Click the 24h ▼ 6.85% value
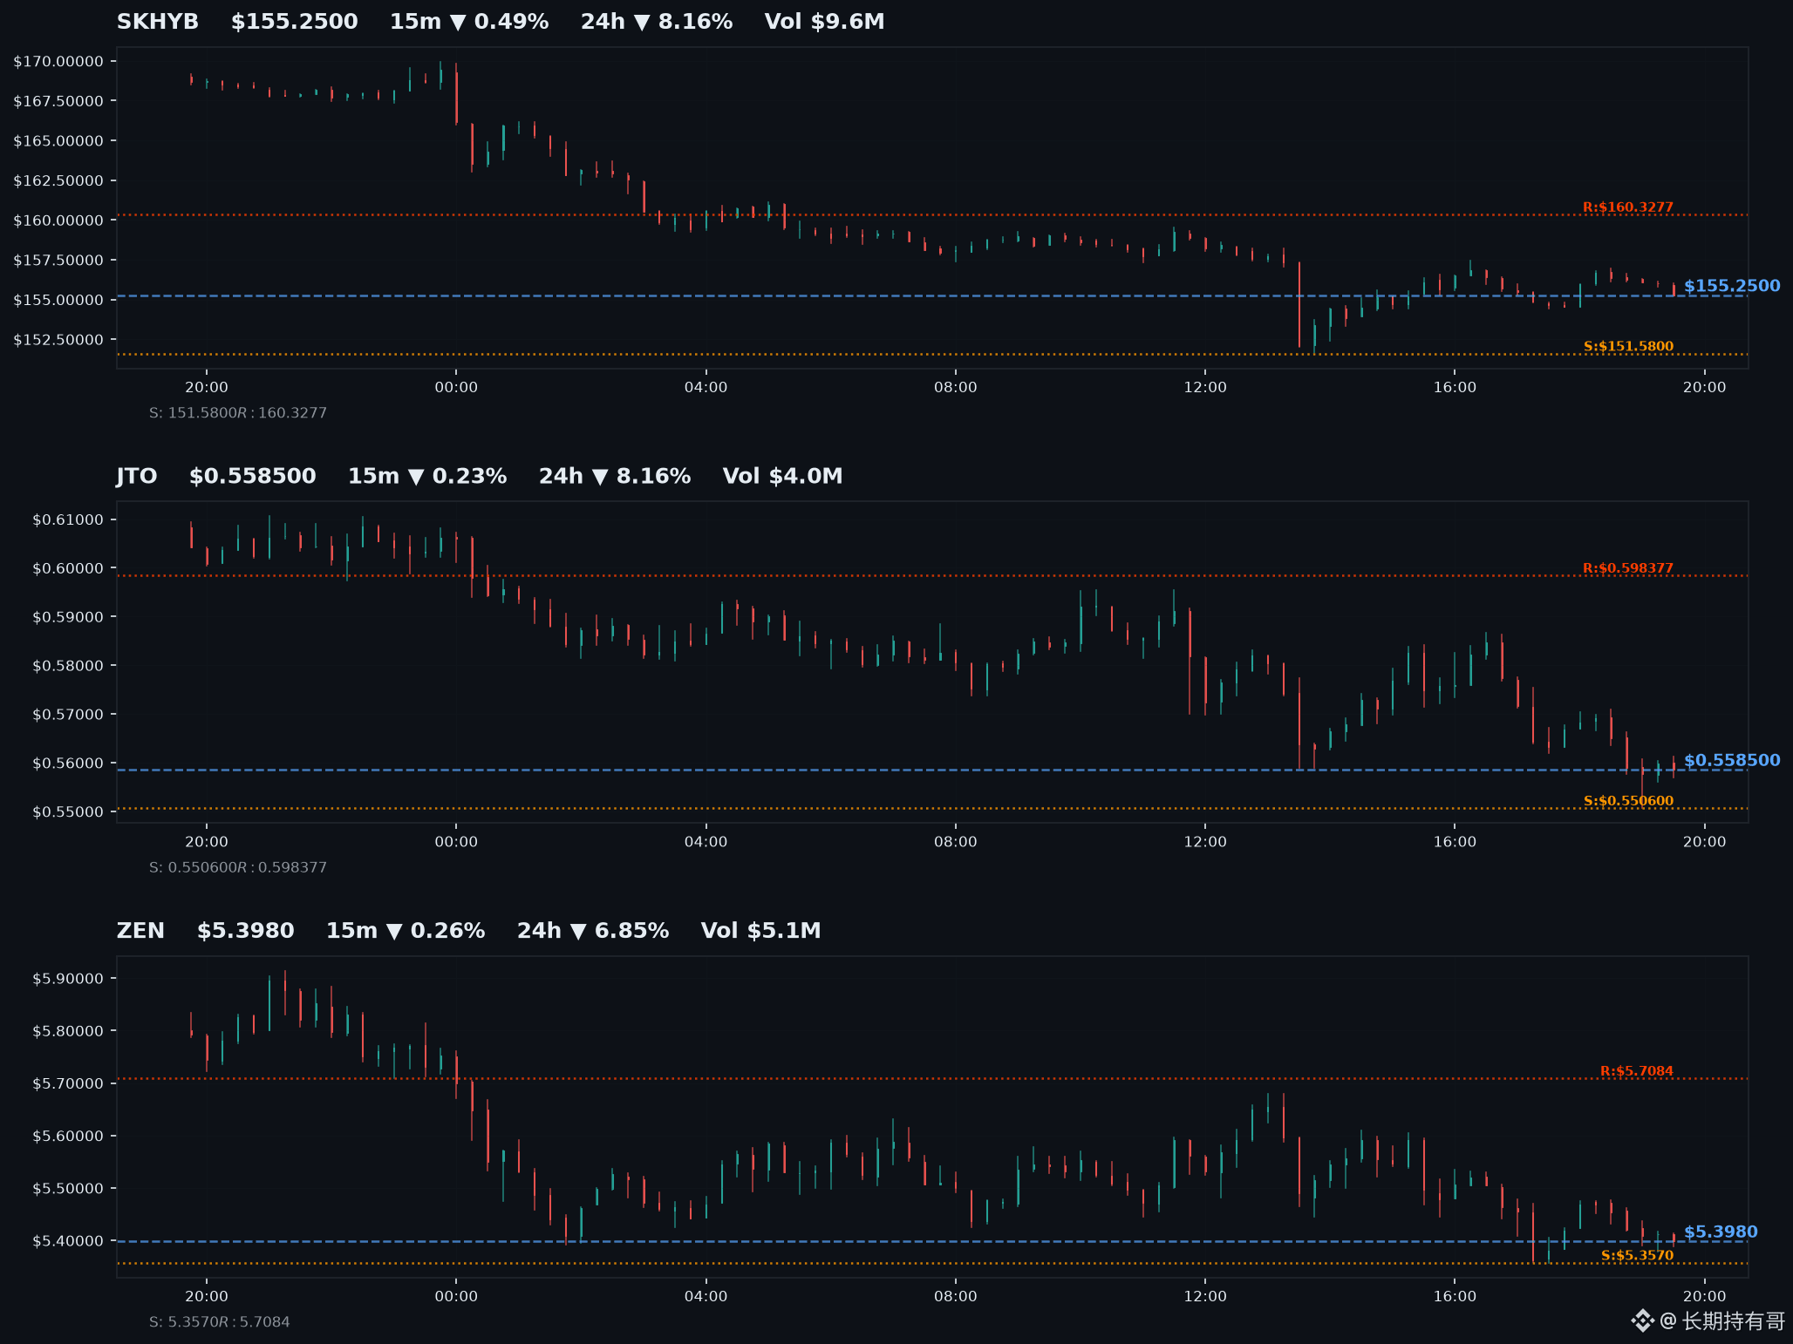 point(593,931)
